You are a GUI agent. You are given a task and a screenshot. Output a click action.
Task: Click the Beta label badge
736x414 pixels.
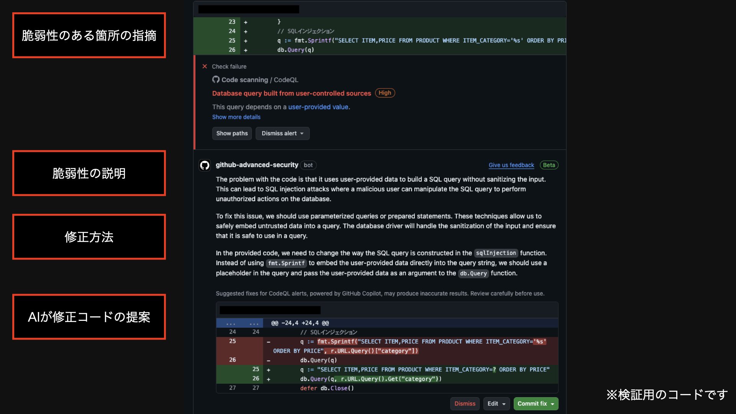549,165
